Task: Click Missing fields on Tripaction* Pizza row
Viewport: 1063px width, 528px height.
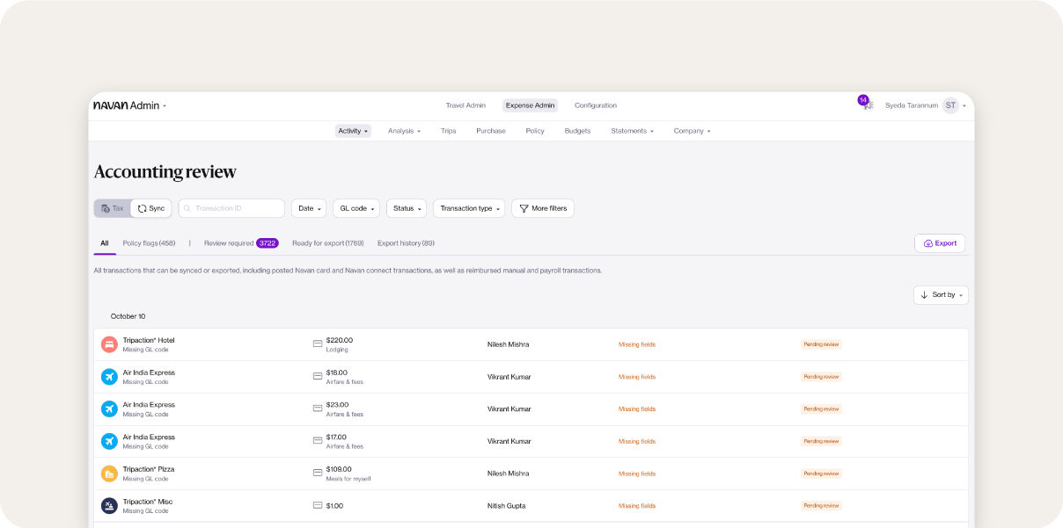Action: (637, 474)
